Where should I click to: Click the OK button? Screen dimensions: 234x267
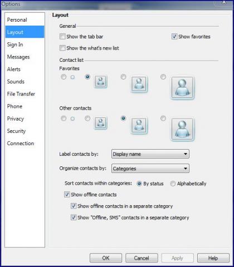tap(106, 258)
